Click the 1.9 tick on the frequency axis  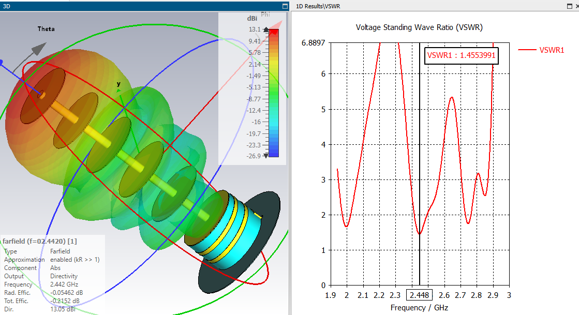click(x=331, y=295)
